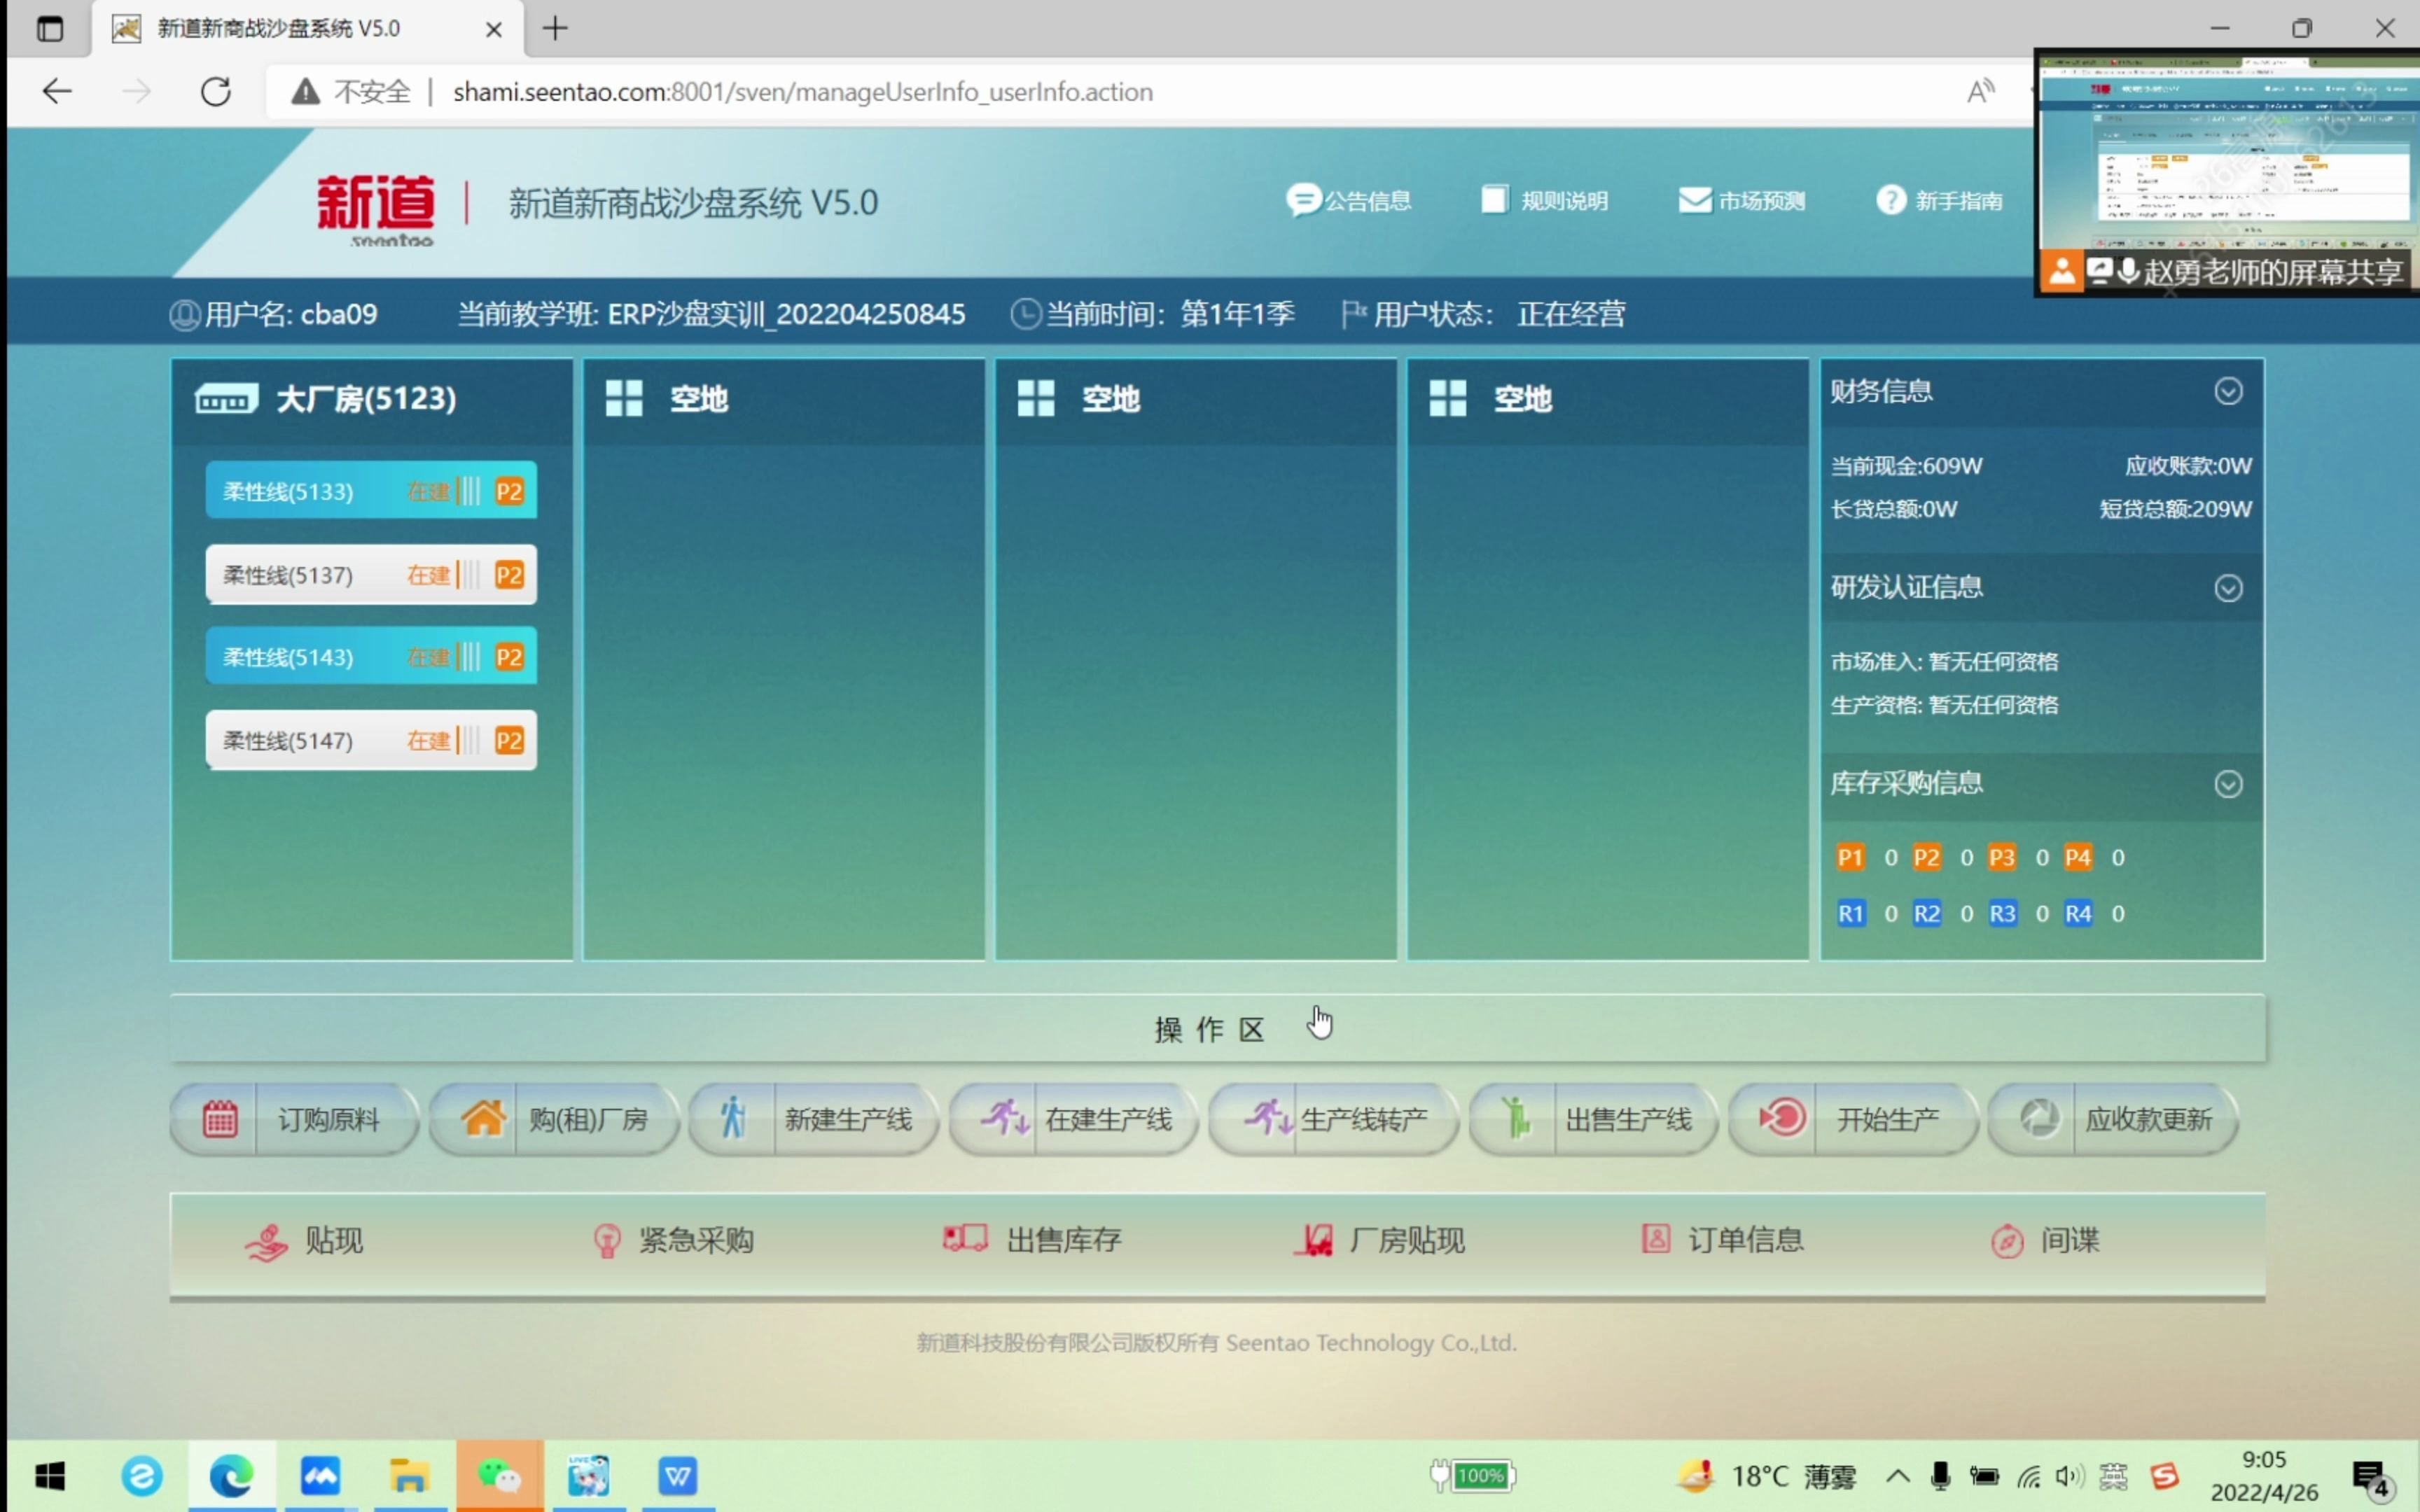Image resolution: width=2420 pixels, height=1512 pixels.
Task: Open the tab actions menu icon
Action: point(49,29)
